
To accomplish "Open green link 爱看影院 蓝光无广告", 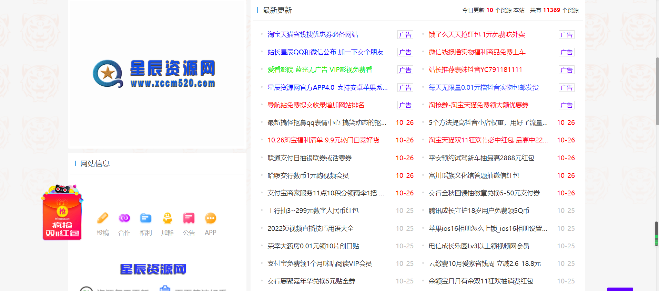I will pyautogui.click(x=320, y=69).
